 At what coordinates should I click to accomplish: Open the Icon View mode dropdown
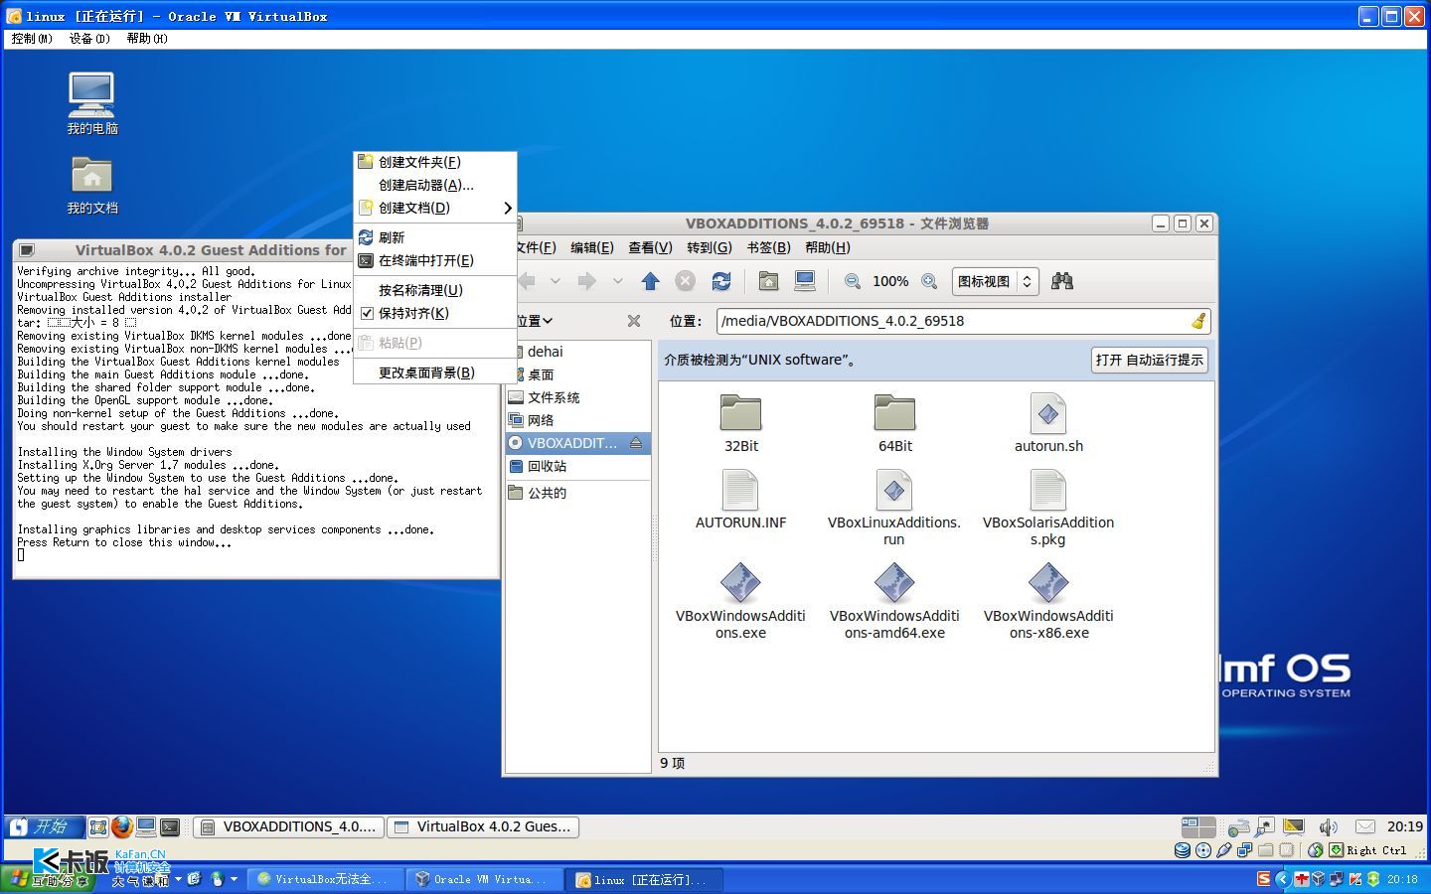[996, 282]
